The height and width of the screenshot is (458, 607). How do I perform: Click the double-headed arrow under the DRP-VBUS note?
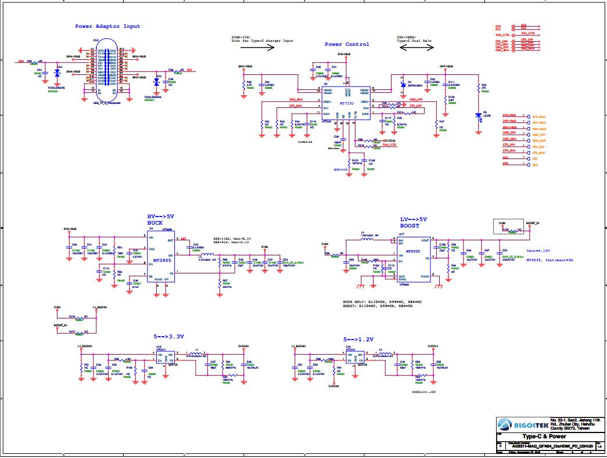(x=416, y=47)
